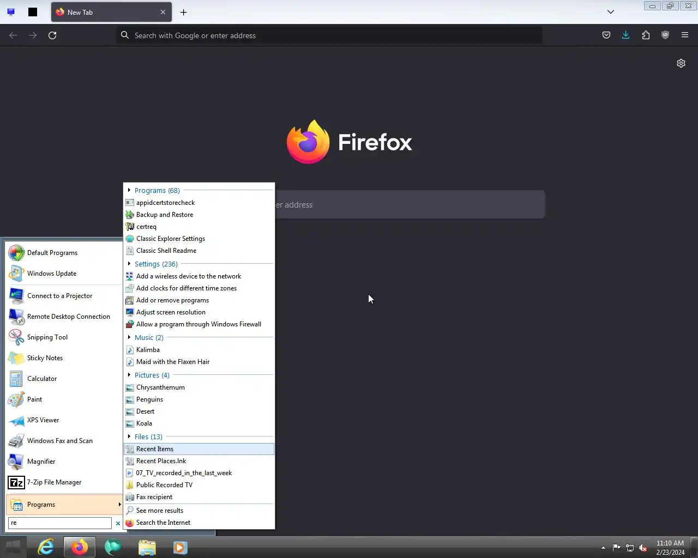The width and height of the screenshot is (698, 558).
Task: Open Adjust screen resolution
Action: coord(199,312)
